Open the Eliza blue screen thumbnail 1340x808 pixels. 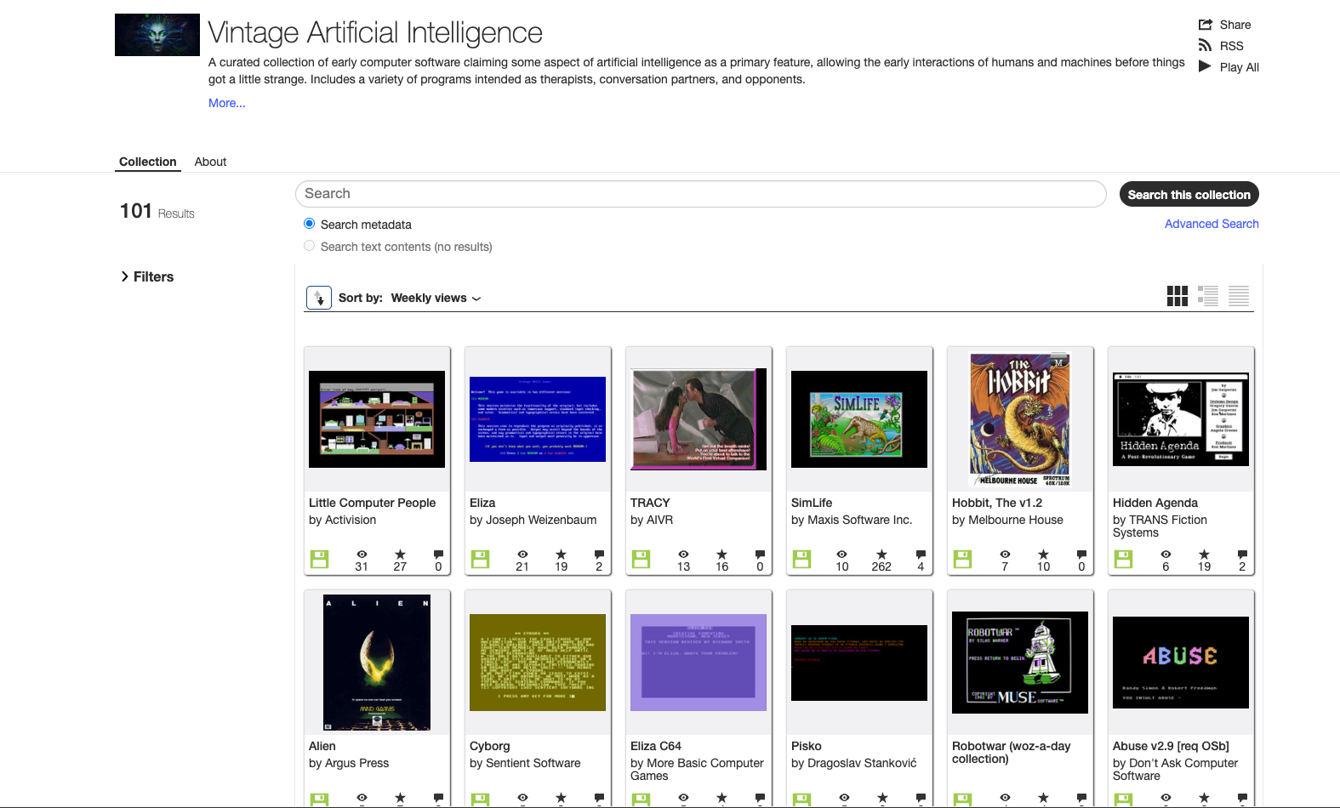pyautogui.click(x=538, y=419)
